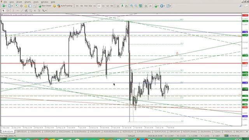
Task: Open the Strategy Tester icon
Action: pos(35,6)
